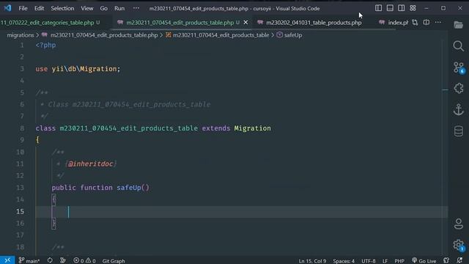Maximize the Visual Studio Code window

443,8
